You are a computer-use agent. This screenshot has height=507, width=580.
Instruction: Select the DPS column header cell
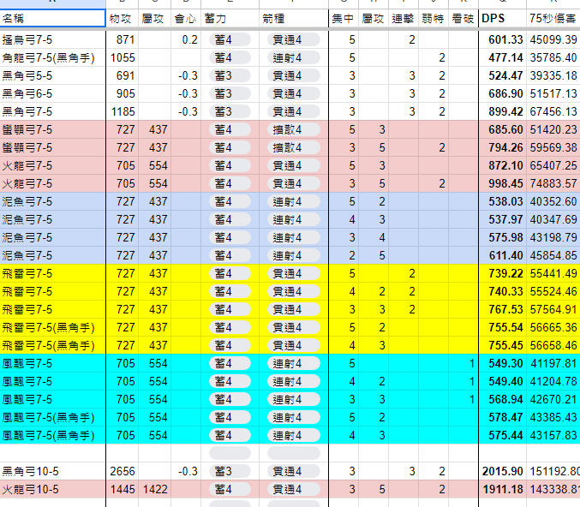[502, 18]
